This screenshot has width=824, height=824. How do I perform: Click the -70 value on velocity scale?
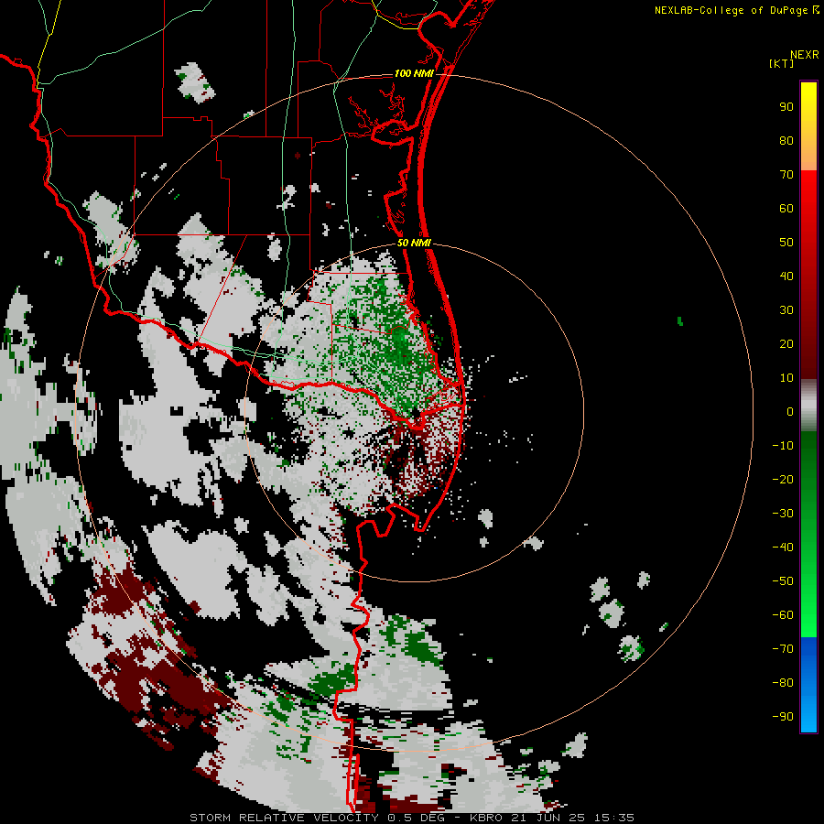[x=783, y=649]
